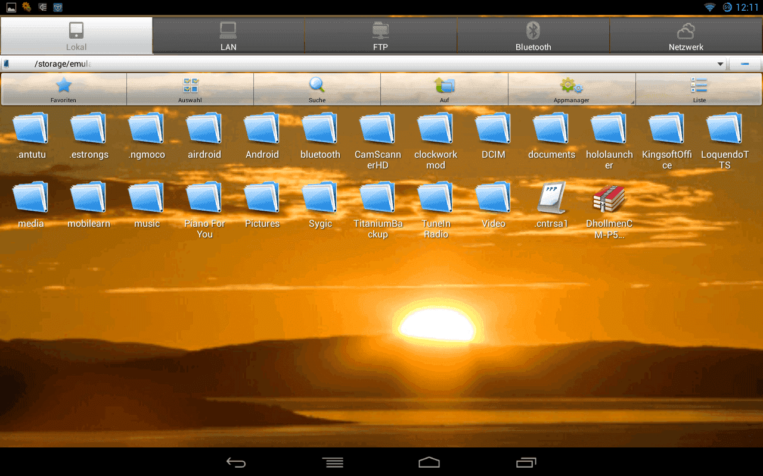763x476 pixels.
Task: Open the mobilearn folder
Action: 89,205
